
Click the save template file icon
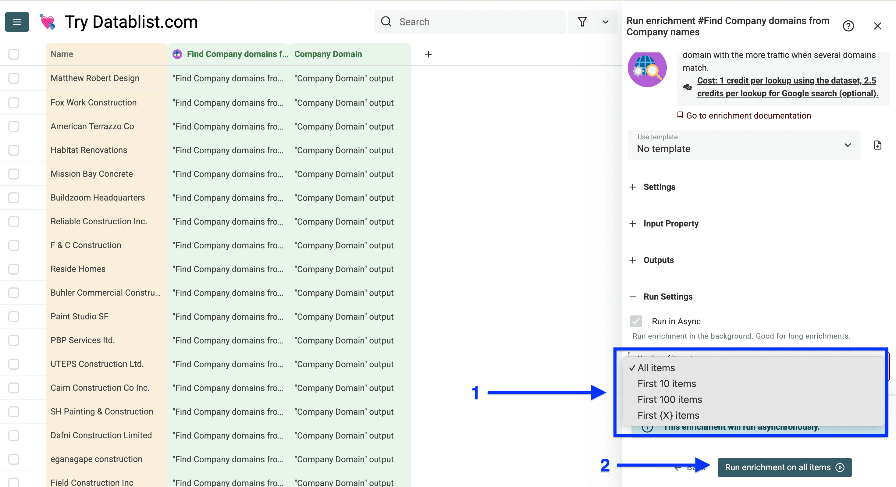[877, 145]
